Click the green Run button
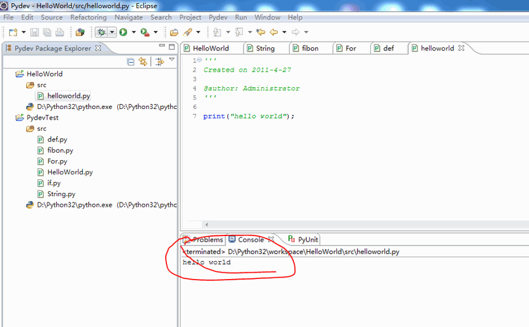The width and height of the screenshot is (529, 327). (x=123, y=32)
